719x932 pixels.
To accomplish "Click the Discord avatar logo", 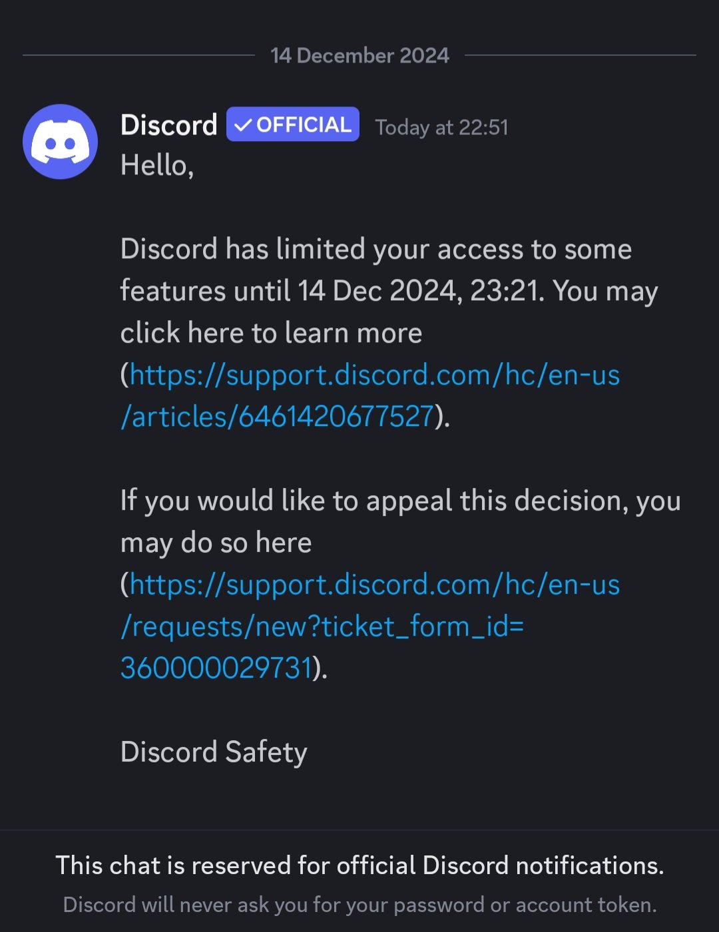I will (61, 142).
